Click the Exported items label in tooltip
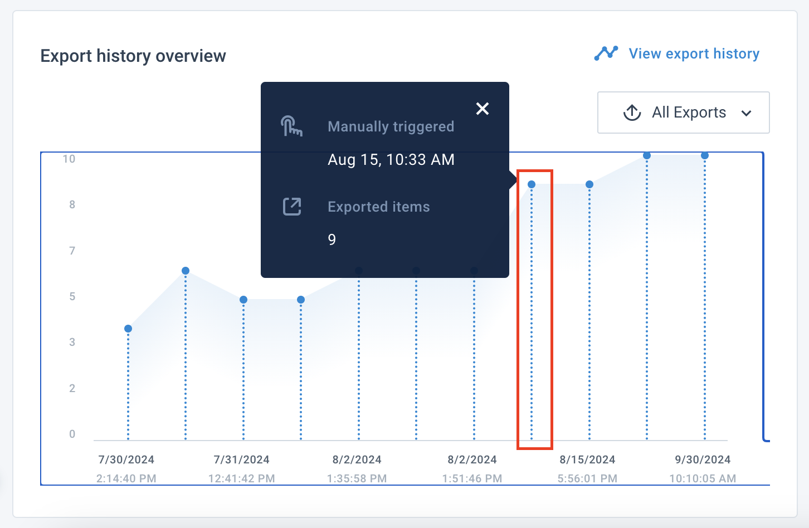This screenshot has width=809, height=528. [379, 207]
